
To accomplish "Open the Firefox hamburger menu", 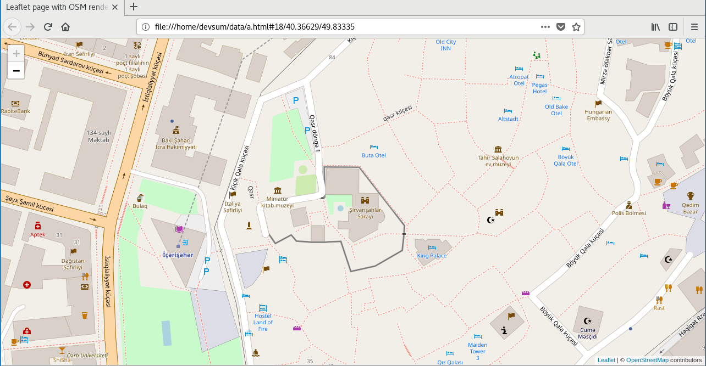I will 694,27.
